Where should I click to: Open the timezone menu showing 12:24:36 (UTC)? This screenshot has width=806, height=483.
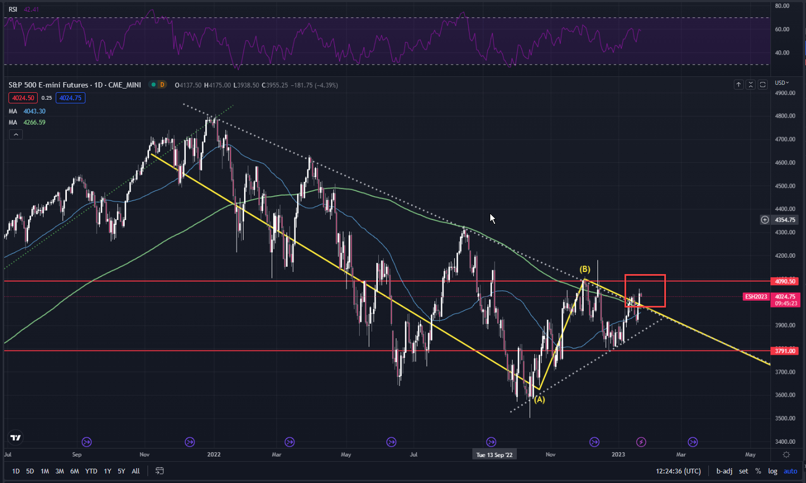pos(678,471)
